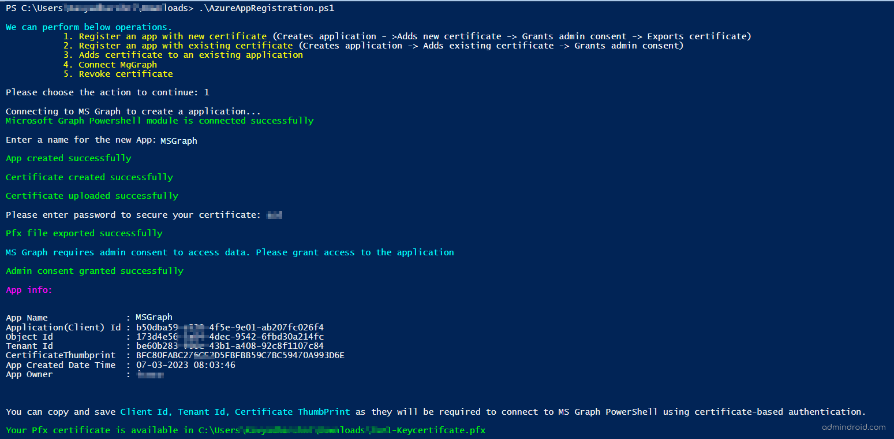Click the Pfx certificate file path

(342, 430)
